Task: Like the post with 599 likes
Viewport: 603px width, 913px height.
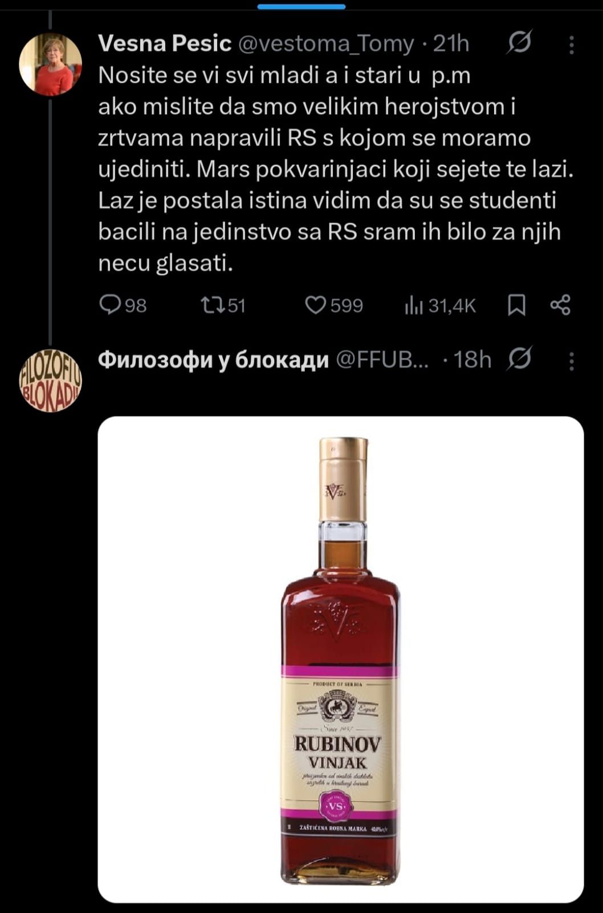Action: point(315,305)
